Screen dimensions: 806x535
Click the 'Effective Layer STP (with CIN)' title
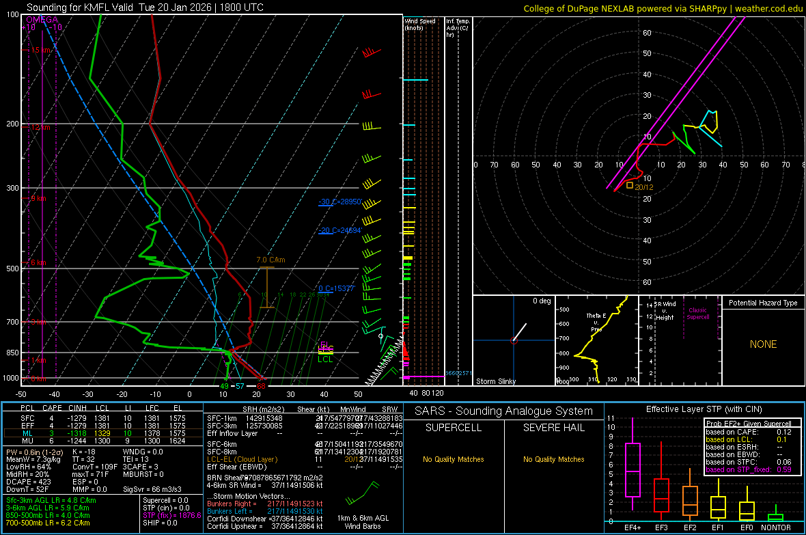704,409
